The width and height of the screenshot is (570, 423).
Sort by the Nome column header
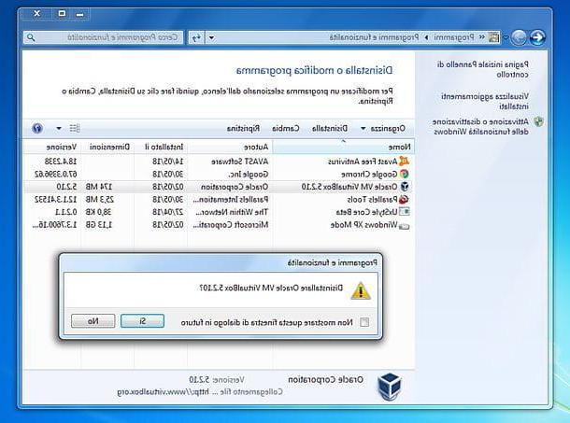pos(343,147)
